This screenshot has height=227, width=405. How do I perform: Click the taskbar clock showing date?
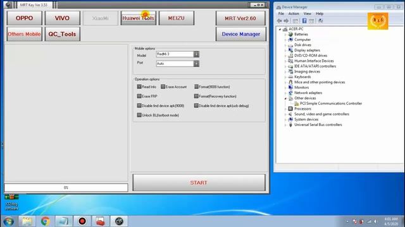tap(391, 221)
